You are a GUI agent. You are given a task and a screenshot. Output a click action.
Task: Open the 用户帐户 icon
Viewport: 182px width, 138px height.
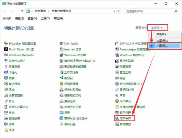(117, 118)
